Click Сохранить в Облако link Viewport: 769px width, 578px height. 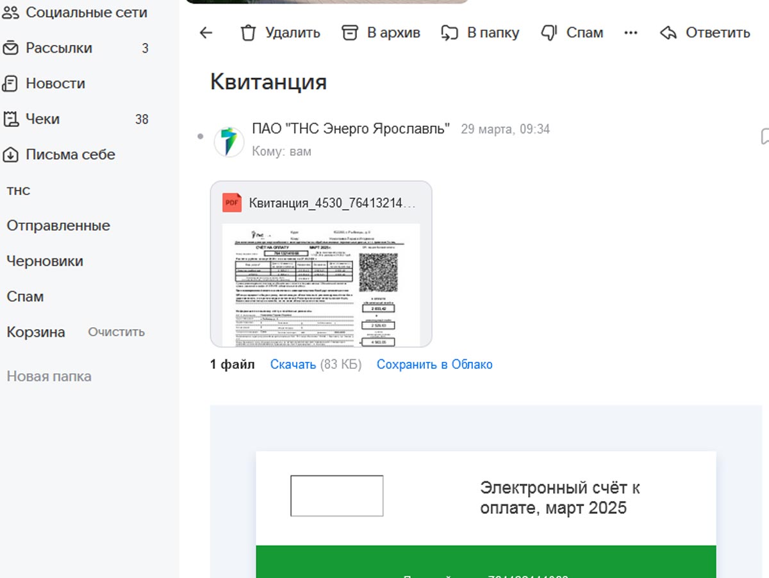point(434,364)
